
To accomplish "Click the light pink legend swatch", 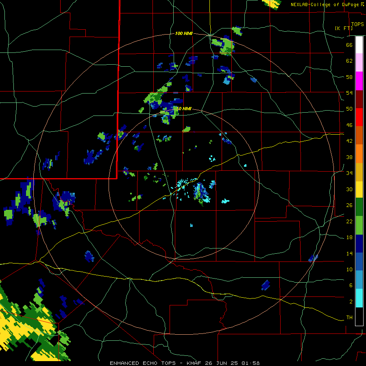I will (x=359, y=63).
